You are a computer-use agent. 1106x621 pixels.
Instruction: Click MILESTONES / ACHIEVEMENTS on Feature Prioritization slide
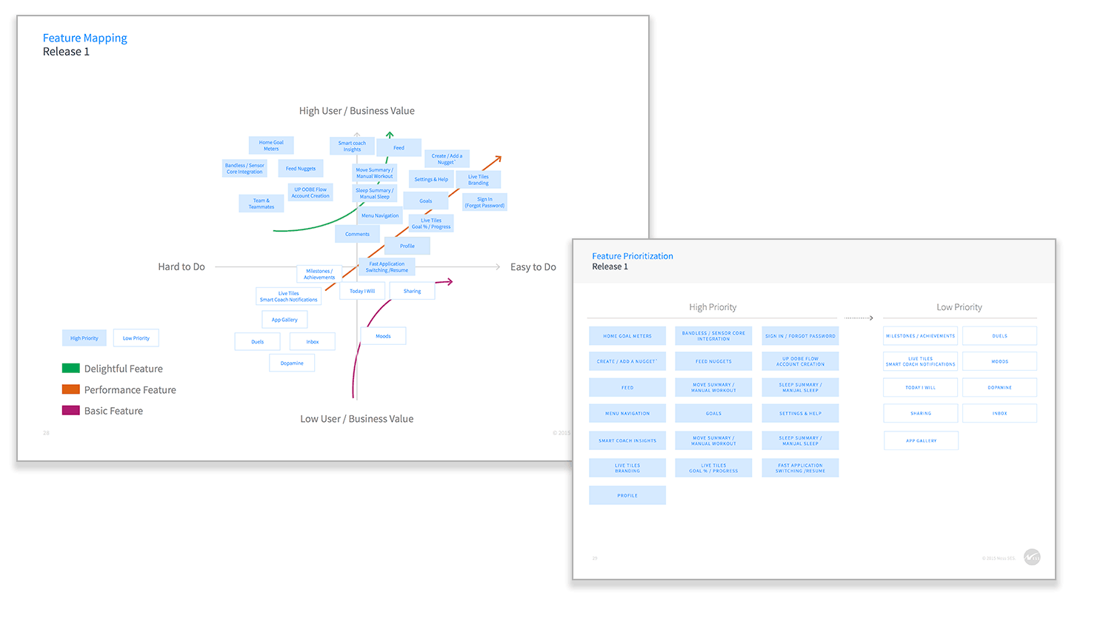click(921, 336)
